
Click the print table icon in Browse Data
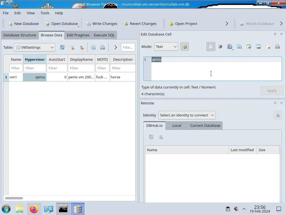tap(103, 47)
